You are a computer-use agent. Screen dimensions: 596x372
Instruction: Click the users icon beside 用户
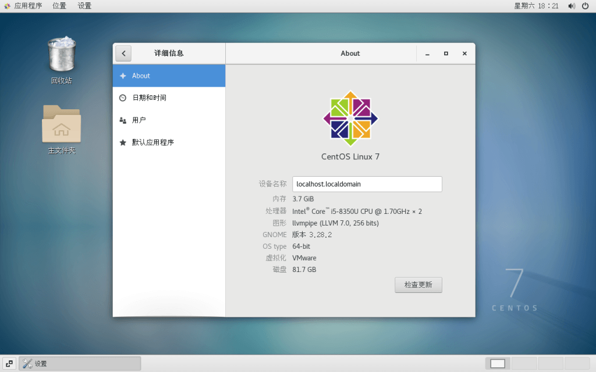123,120
